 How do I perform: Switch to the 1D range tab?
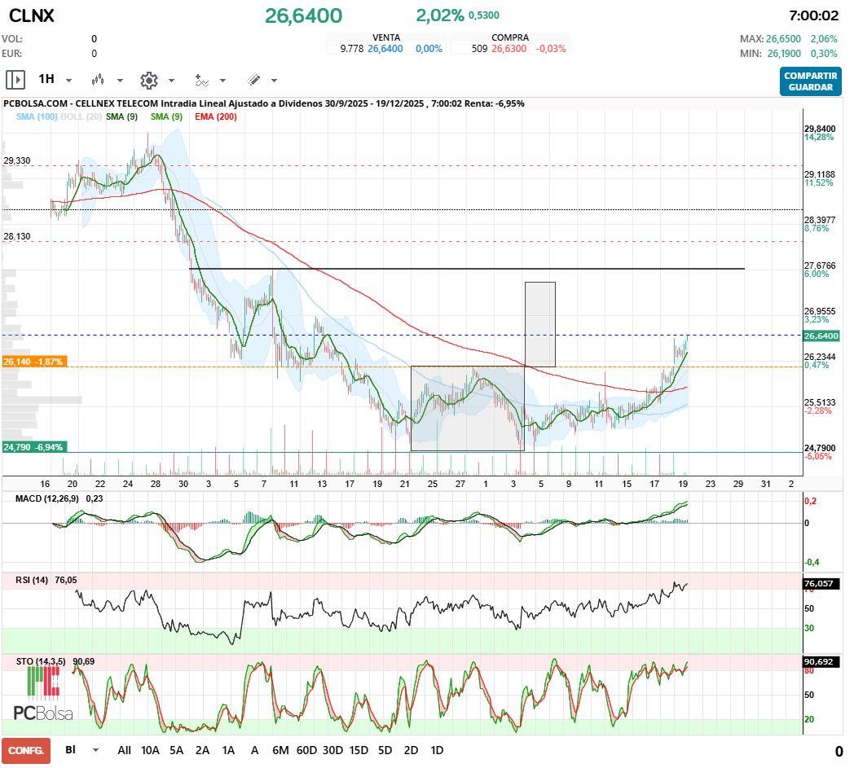click(436, 749)
